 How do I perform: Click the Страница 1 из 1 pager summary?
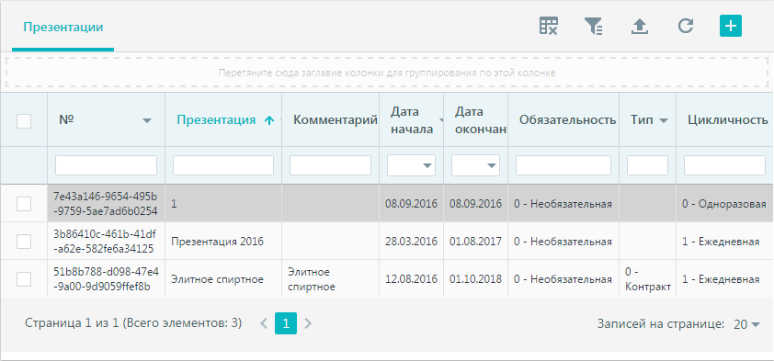pos(133,323)
